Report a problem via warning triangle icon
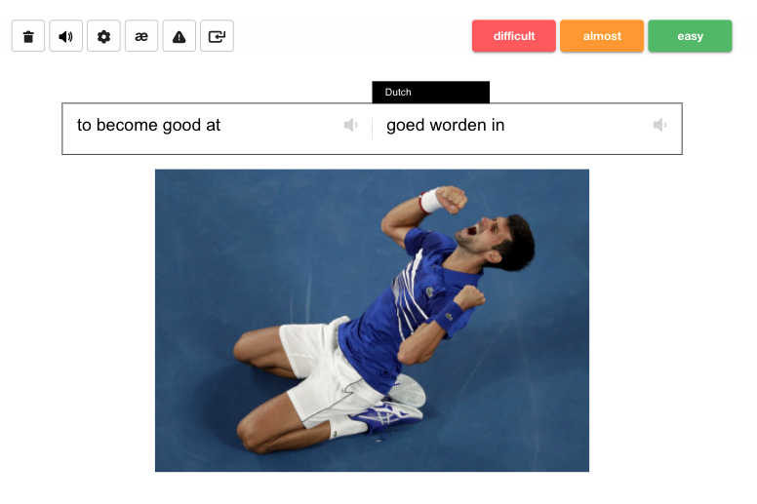Image resolution: width=757 pixels, height=504 pixels. click(x=179, y=36)
